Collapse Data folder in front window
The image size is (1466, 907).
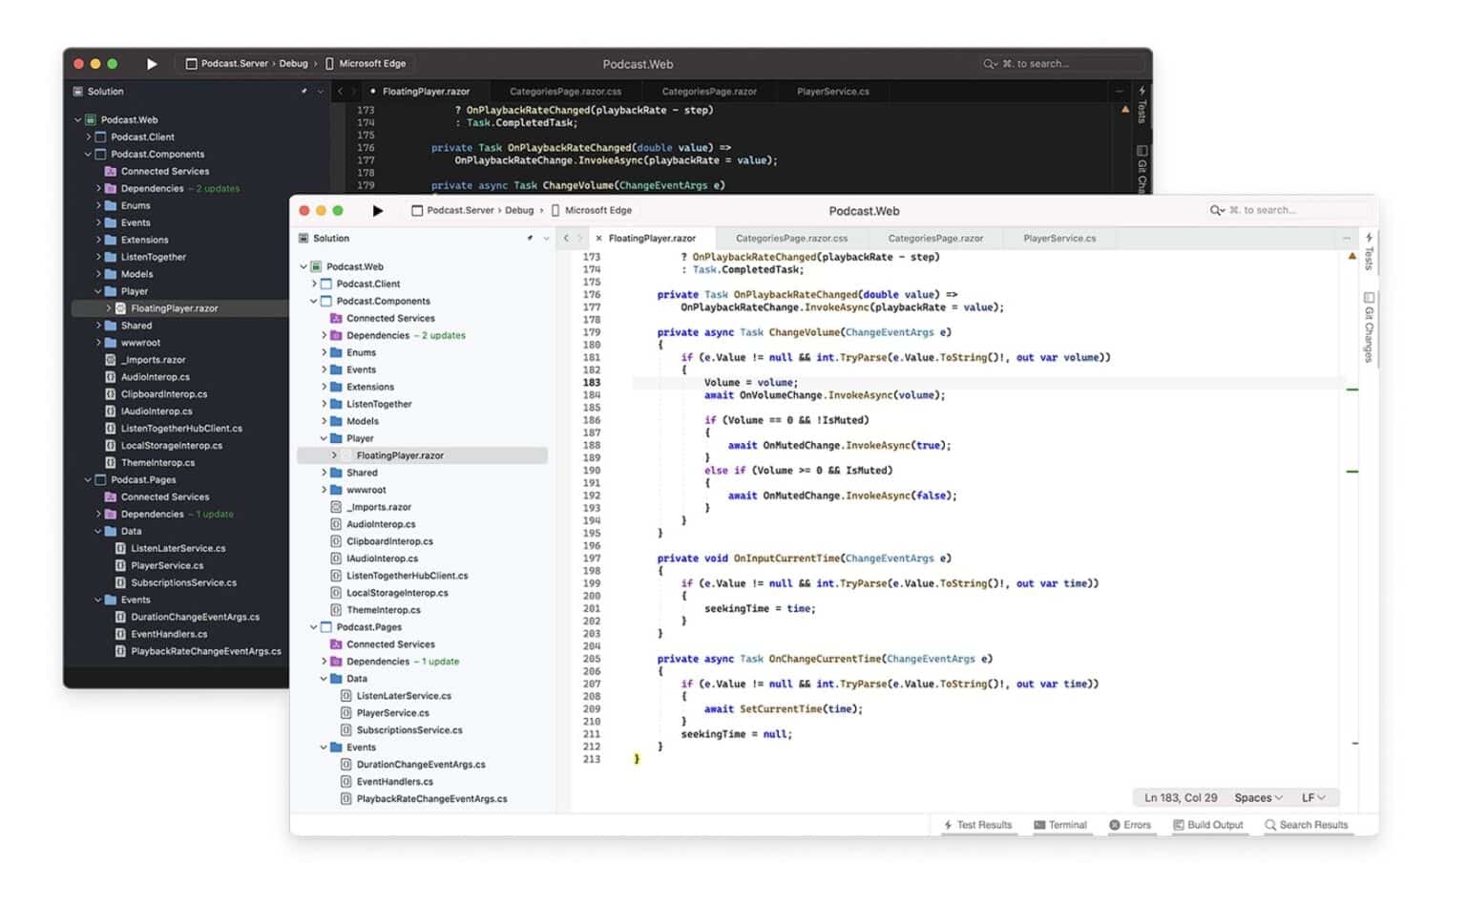(x=325, y=680)
